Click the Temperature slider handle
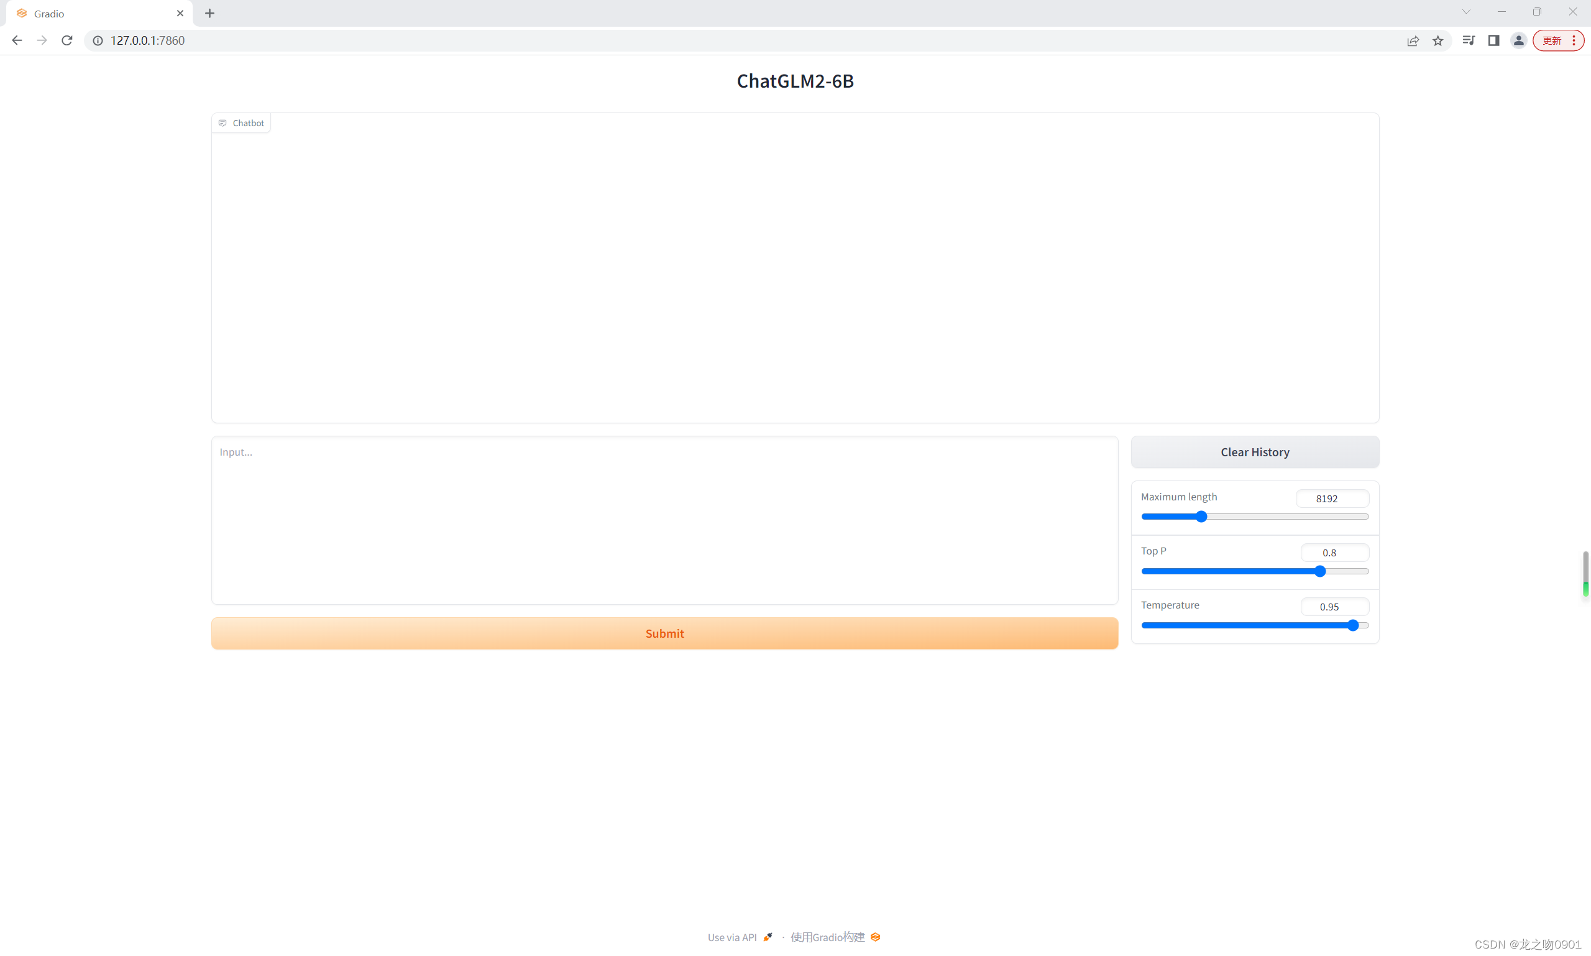Viewport: 1591px width, 956px height. 1354,625
